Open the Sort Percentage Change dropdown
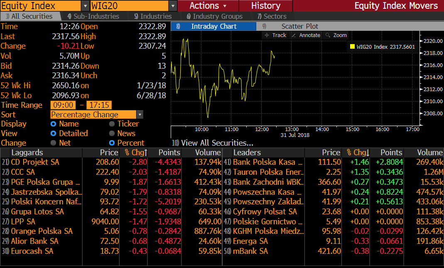This screenshot has width=444, height=268. point(140,115)
